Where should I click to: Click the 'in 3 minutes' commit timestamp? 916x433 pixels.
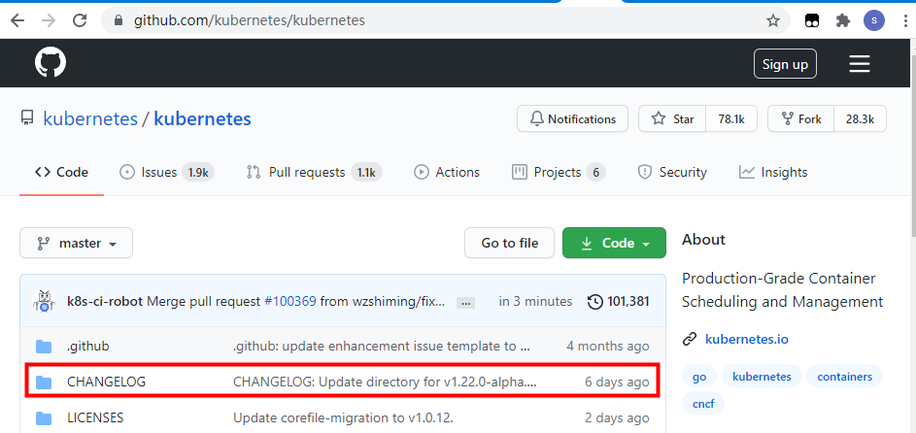[x=535, y=302]
